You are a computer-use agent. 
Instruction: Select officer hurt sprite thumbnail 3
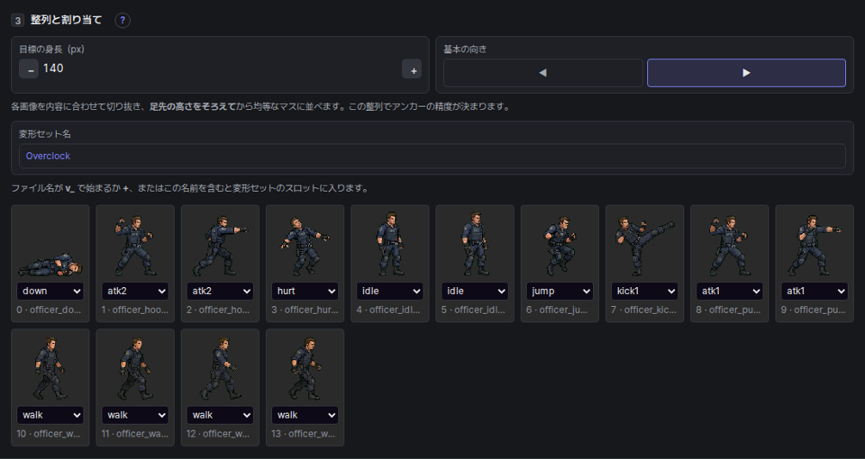305,245
